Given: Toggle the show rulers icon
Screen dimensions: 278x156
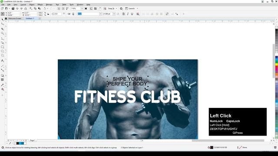Looking at the screenshot, I should pyautogui.click(x=91, y=9).
